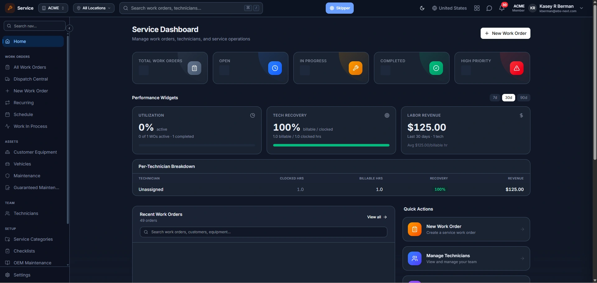The image size is (597, 283).
Task: Click View all recent work orders
Action: pyautogui.click(x=377, y=217)
